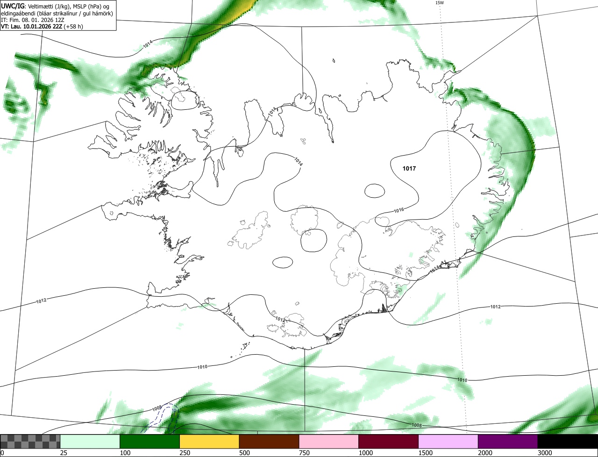Viewport: 598px width, 457px height.
Task: Click the 15W longitude label
Action: coord(439,3)
